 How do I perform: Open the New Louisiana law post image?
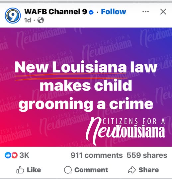click(86, 87)
